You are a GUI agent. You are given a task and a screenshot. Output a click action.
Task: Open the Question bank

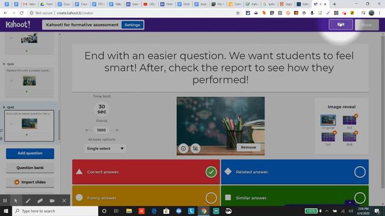(x=30, y=168)
